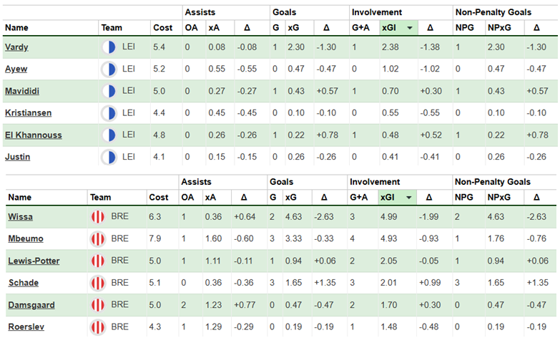Viewport: 560px width, 338px height.
Task: Click the Name header in the Brentford table
Action: (x=19, y=197)
